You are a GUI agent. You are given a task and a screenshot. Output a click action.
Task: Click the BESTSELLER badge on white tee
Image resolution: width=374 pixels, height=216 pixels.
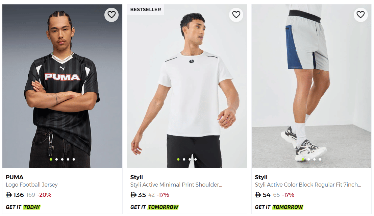pyautogui.click(x=146, y=9)
